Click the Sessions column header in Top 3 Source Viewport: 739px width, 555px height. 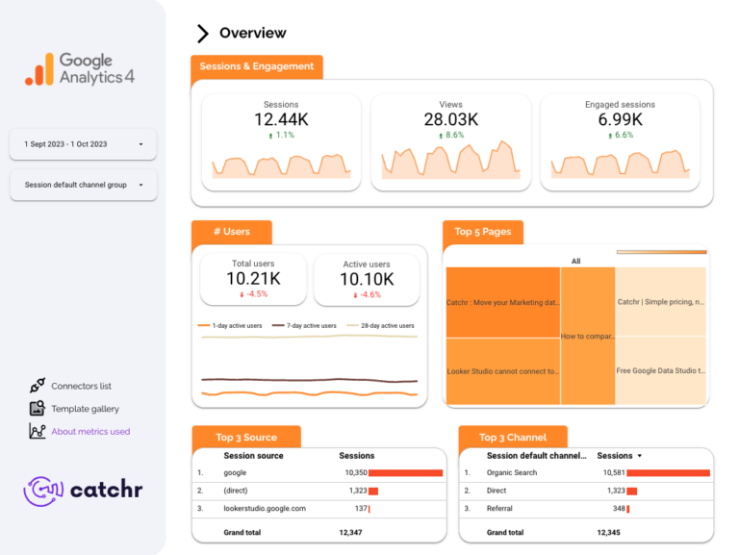357,456
